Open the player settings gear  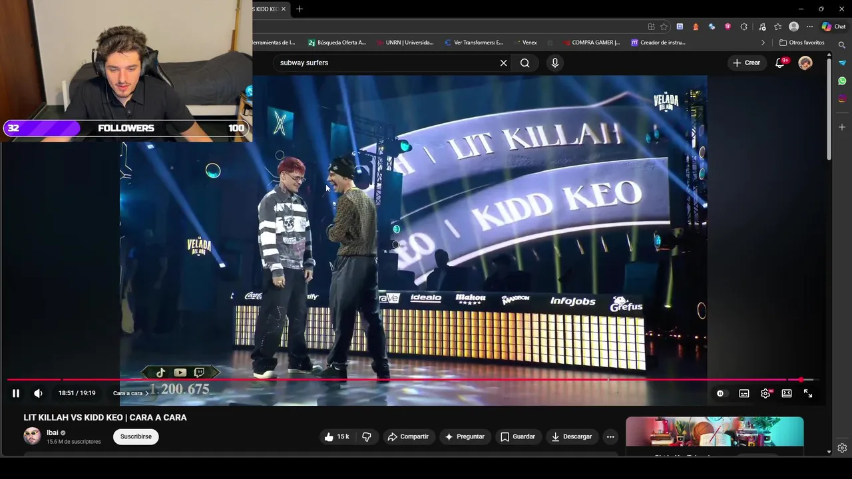(765, 393)
